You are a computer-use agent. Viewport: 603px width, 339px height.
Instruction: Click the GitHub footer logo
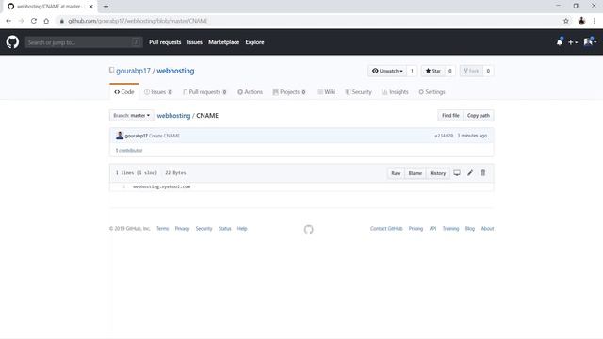308,230
